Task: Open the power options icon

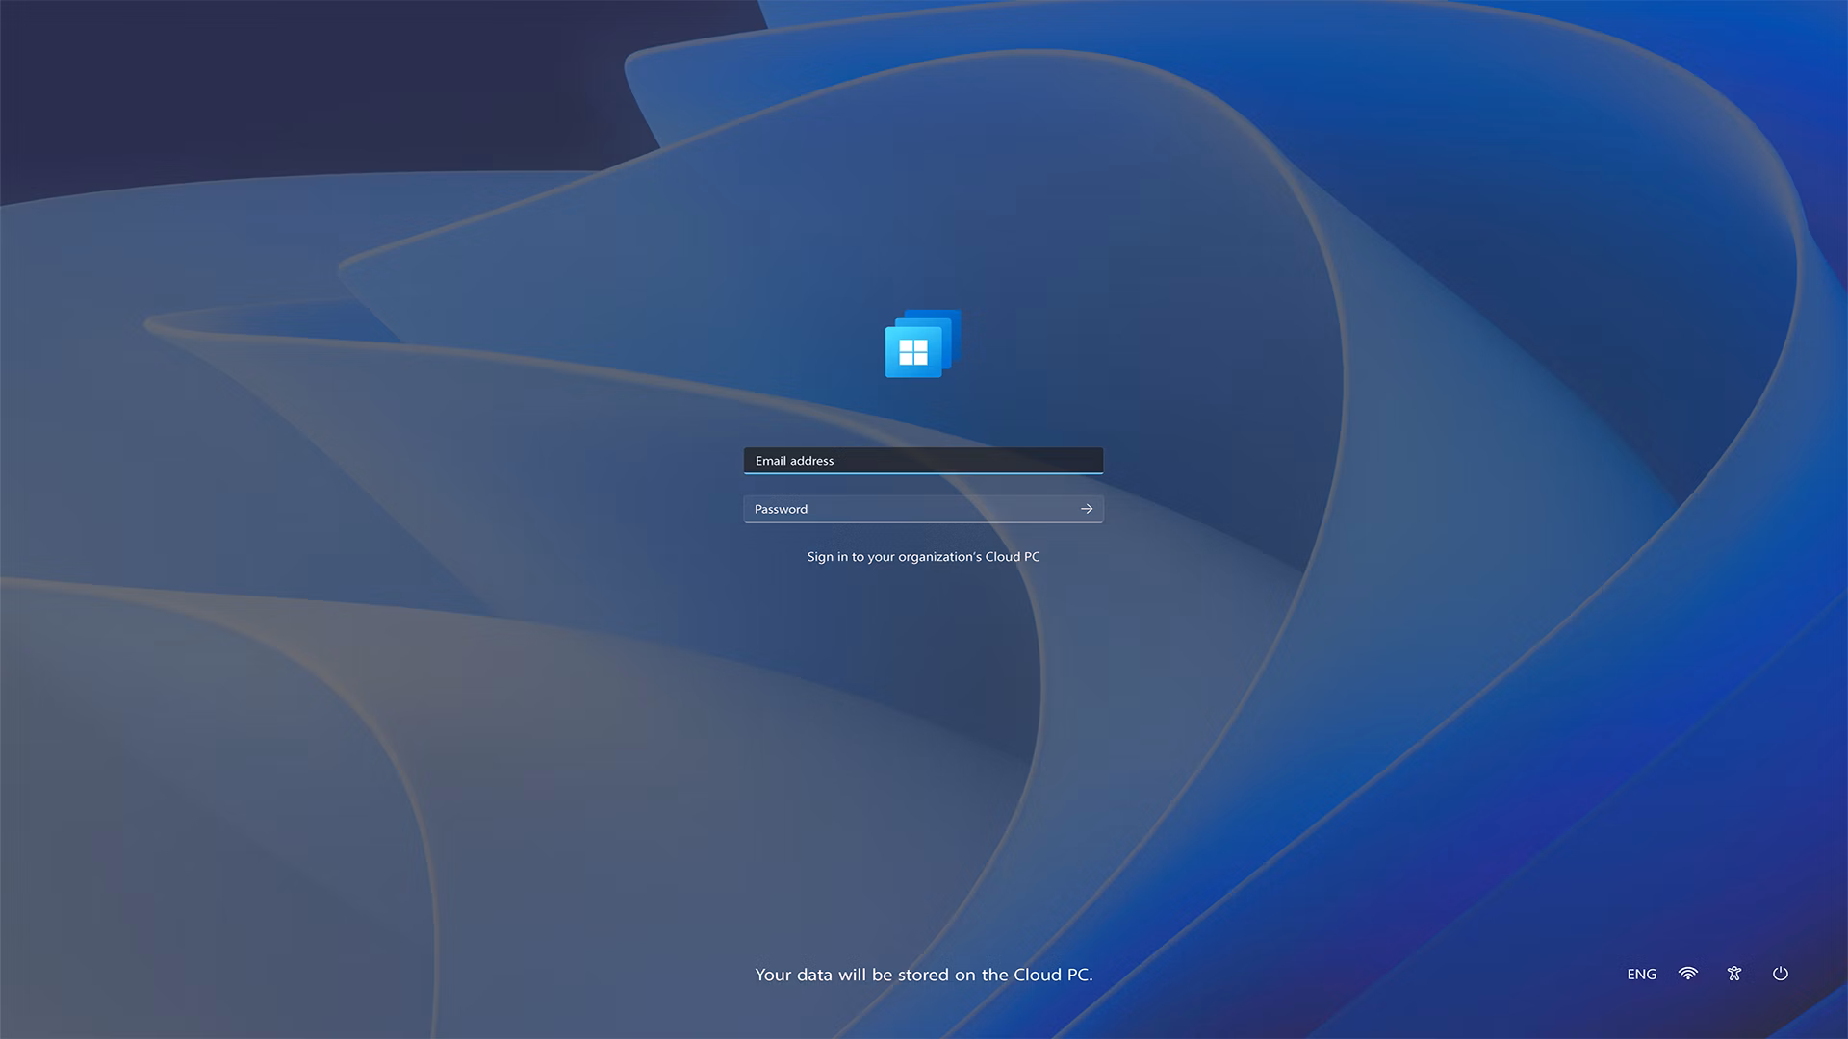Action: click(1781, 974)
